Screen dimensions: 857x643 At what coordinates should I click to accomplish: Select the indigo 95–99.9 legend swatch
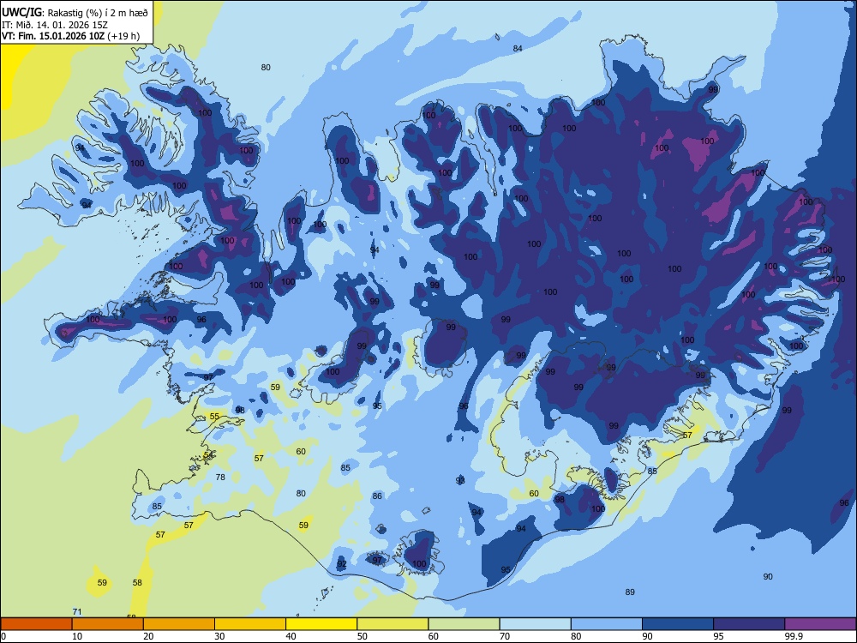click(749, 624)
